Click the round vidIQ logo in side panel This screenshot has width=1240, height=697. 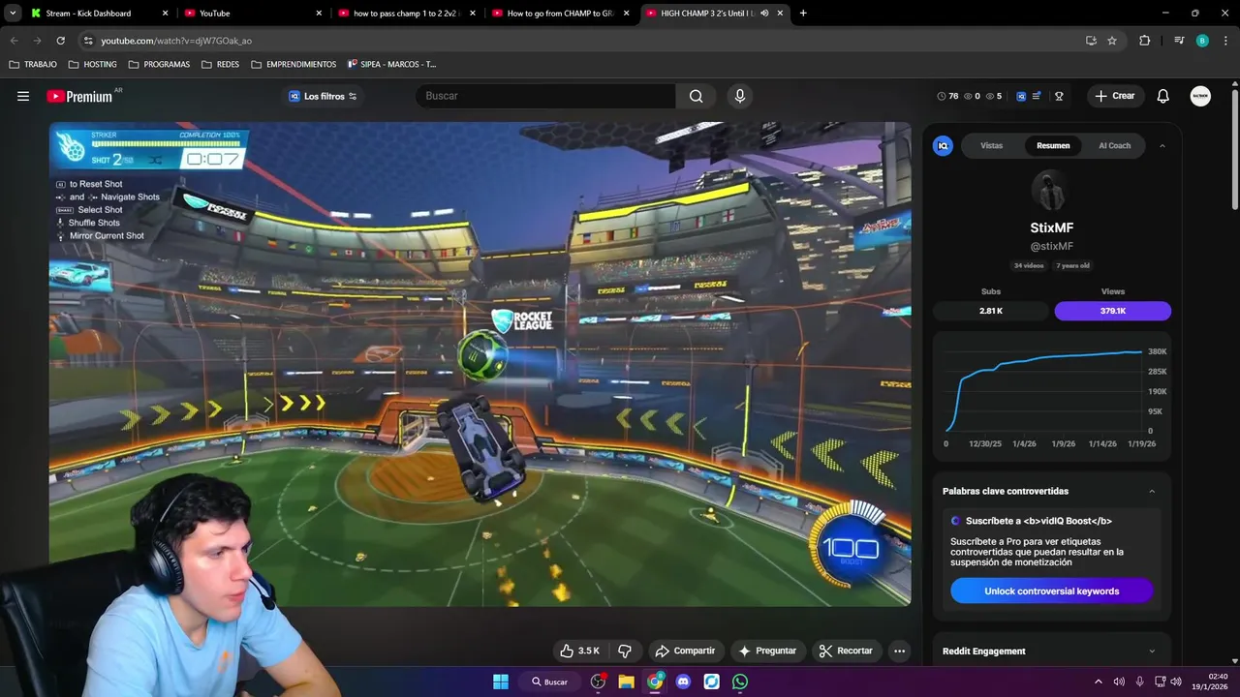tap(943, 145)
